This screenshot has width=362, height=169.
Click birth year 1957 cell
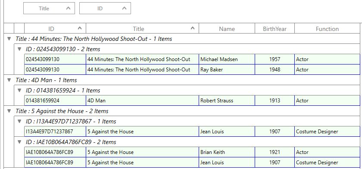coord(275,59)
